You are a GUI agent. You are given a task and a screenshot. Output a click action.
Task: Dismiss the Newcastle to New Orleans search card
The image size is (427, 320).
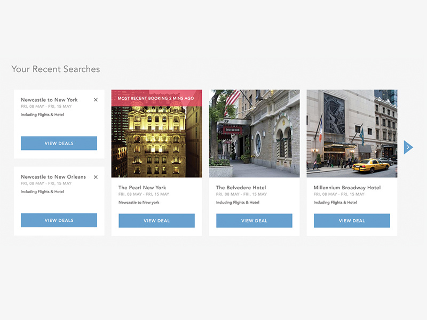point(96,177)
